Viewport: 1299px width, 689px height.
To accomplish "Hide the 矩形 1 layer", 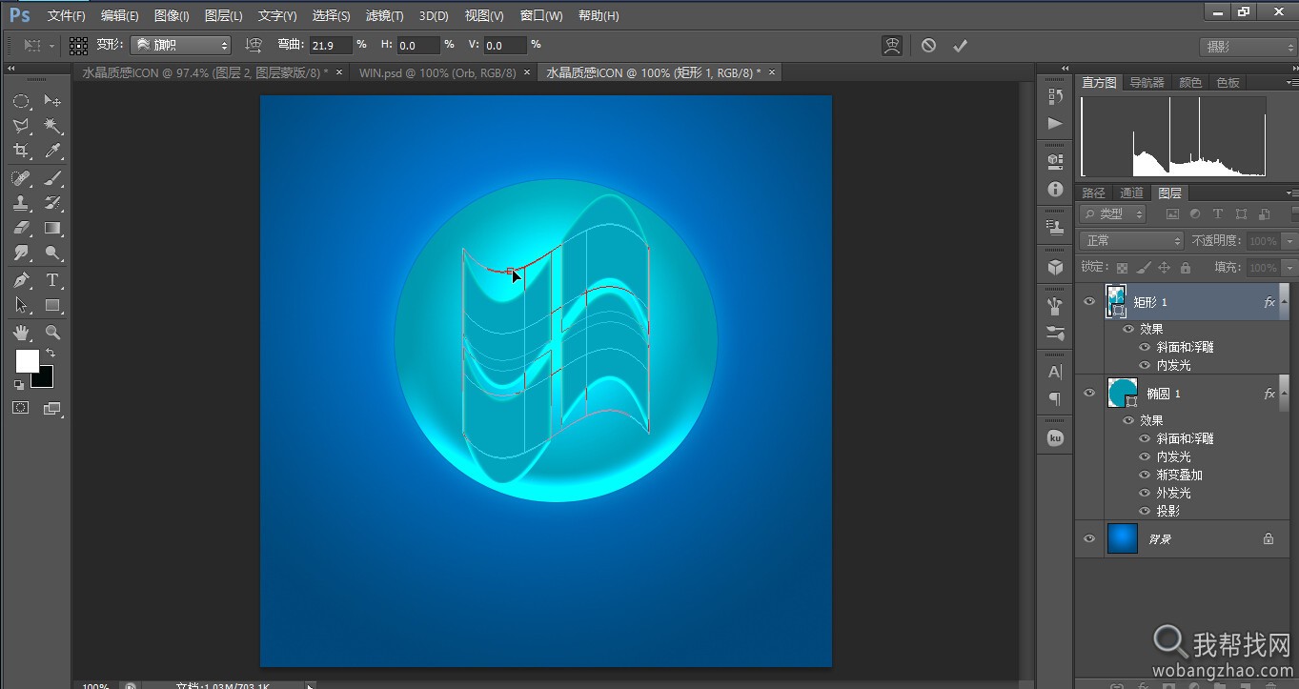I will 1089,301.
